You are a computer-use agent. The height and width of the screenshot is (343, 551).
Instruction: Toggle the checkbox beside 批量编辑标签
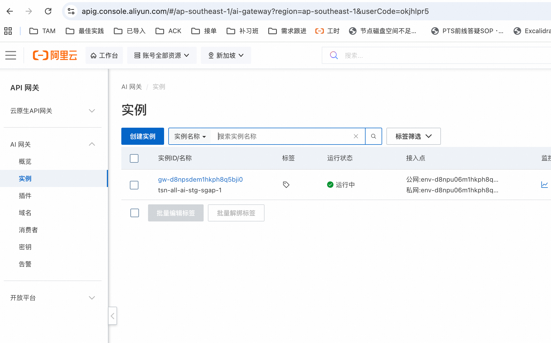[x=135, y=213]
